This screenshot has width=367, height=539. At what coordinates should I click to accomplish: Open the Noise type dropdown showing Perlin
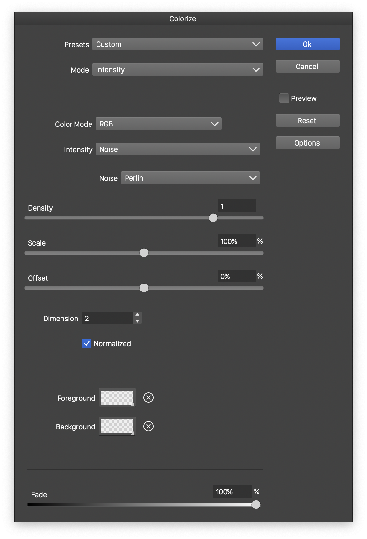click(190, 178)
